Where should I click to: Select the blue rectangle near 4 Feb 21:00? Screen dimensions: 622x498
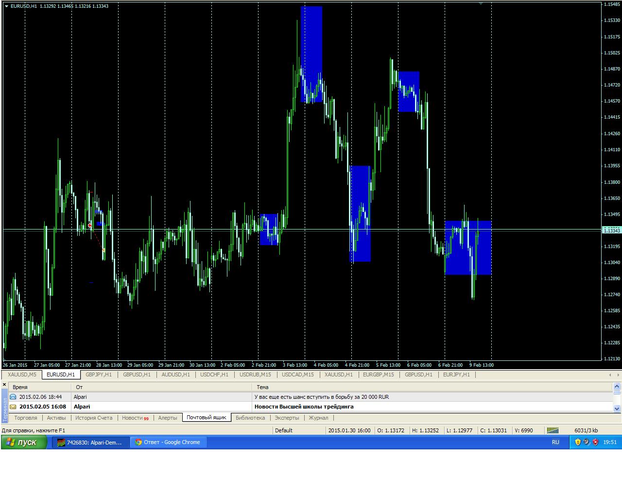(x=360, y=214)
